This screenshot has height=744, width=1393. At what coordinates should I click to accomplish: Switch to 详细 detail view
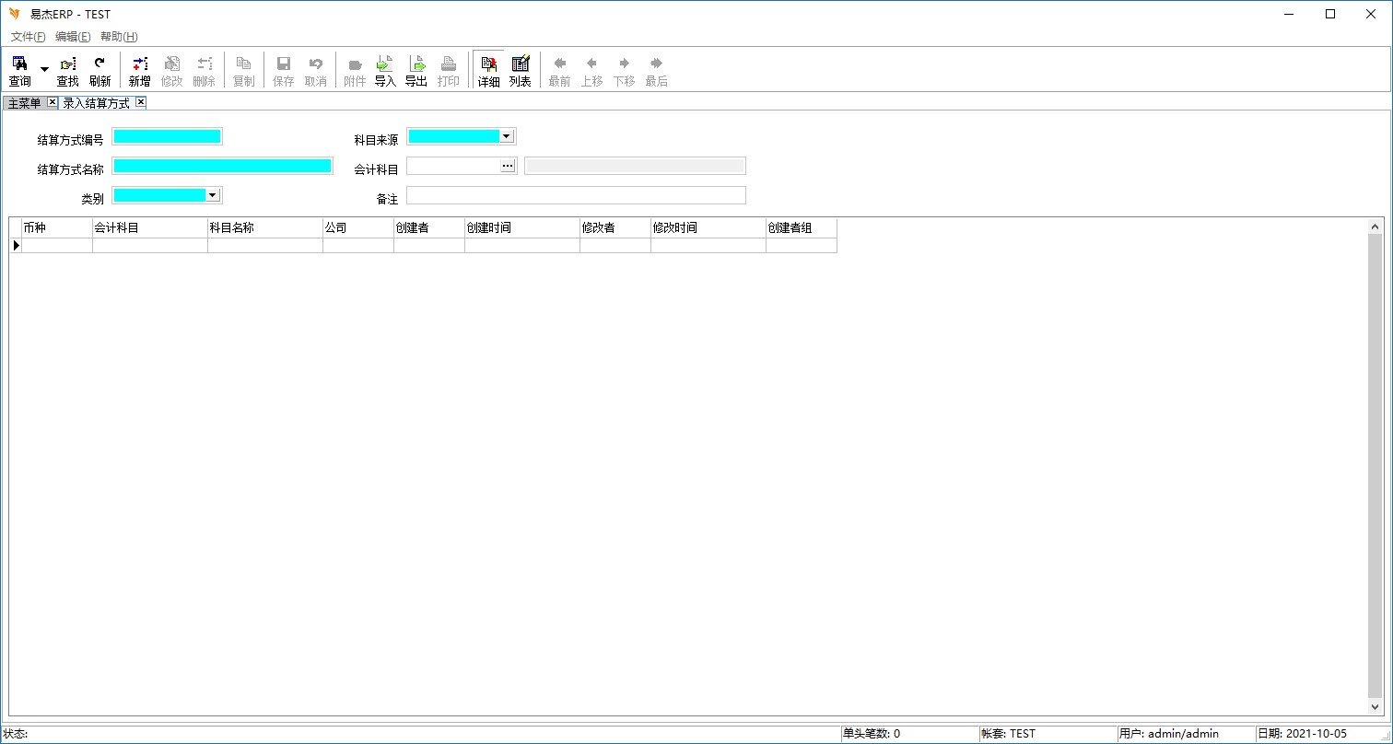[x=488, y=70]
